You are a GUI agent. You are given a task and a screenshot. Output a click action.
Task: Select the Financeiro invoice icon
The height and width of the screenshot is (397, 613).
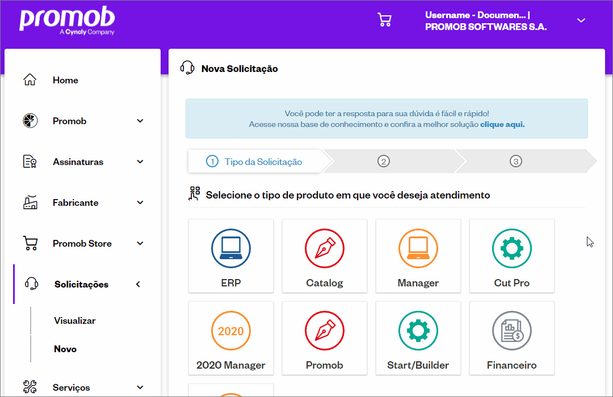(x=512, y=331)
